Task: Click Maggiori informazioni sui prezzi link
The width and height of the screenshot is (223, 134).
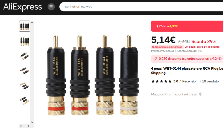Action: point(174,94)
